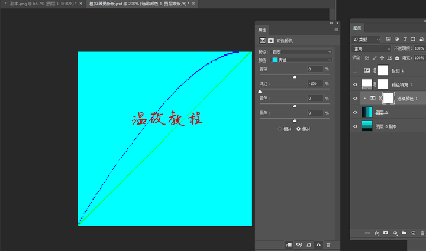Link layers icon at Layers panel bottom

pos(367,233)
